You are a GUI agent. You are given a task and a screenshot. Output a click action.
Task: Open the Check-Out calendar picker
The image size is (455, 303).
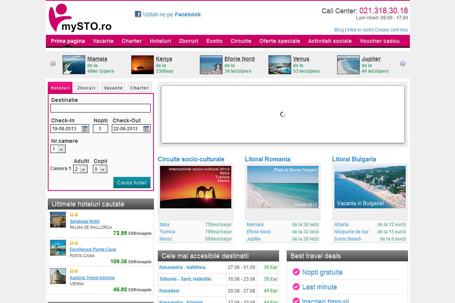pyautogui.click(x=146, y=128)
